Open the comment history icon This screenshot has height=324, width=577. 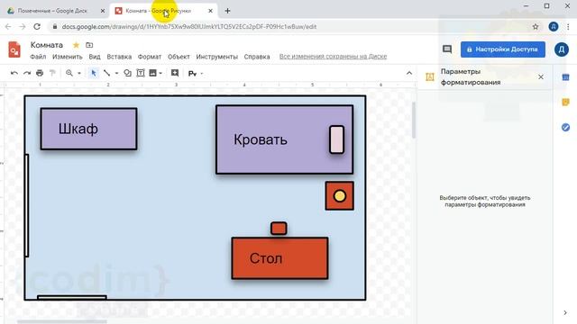[x=447, y=49]
